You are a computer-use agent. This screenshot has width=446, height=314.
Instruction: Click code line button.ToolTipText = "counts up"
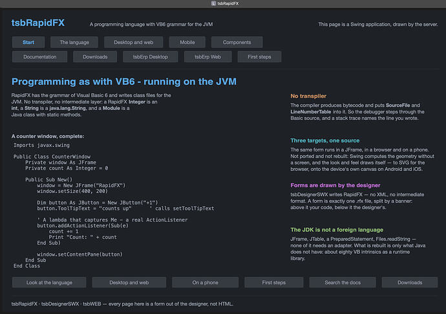84,208
